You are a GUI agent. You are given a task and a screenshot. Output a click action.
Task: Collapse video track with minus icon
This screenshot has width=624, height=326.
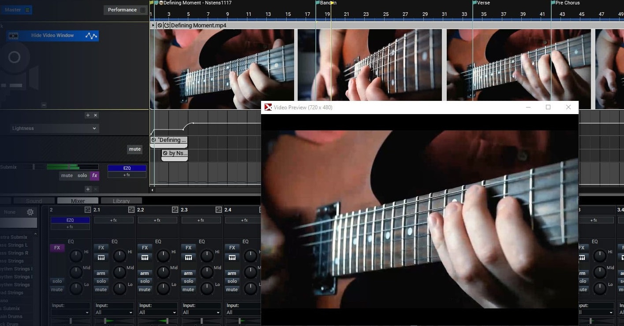[x=44, y=105]
